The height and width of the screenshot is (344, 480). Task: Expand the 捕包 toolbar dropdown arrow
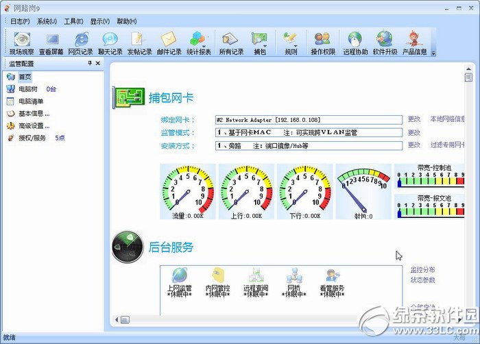coord(265,46)
